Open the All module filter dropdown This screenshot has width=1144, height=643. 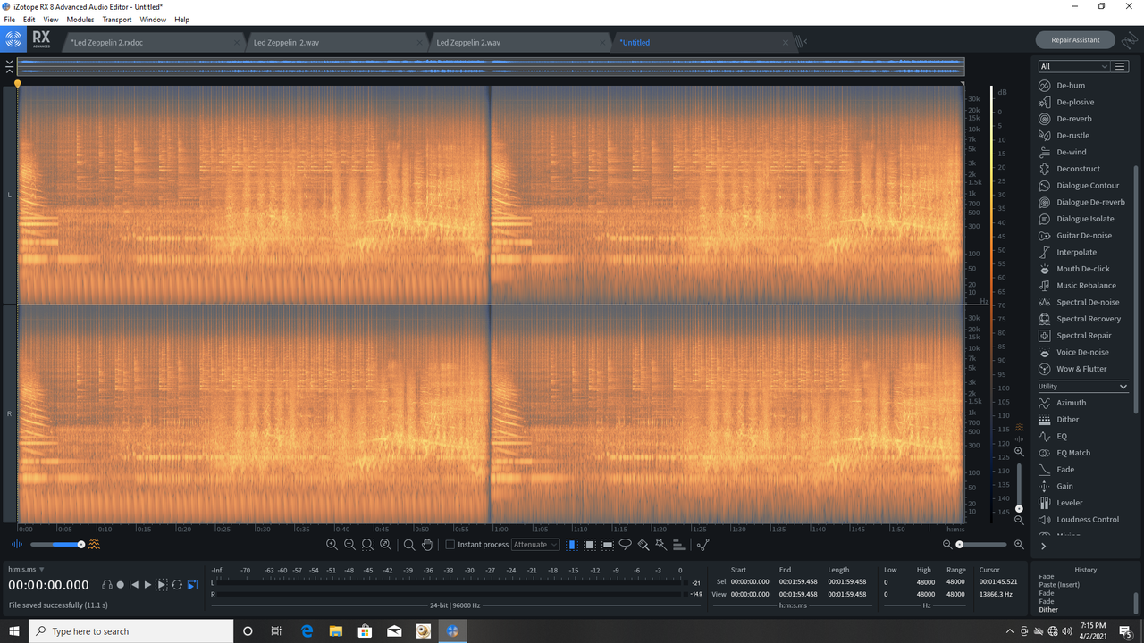[1073, 66]
